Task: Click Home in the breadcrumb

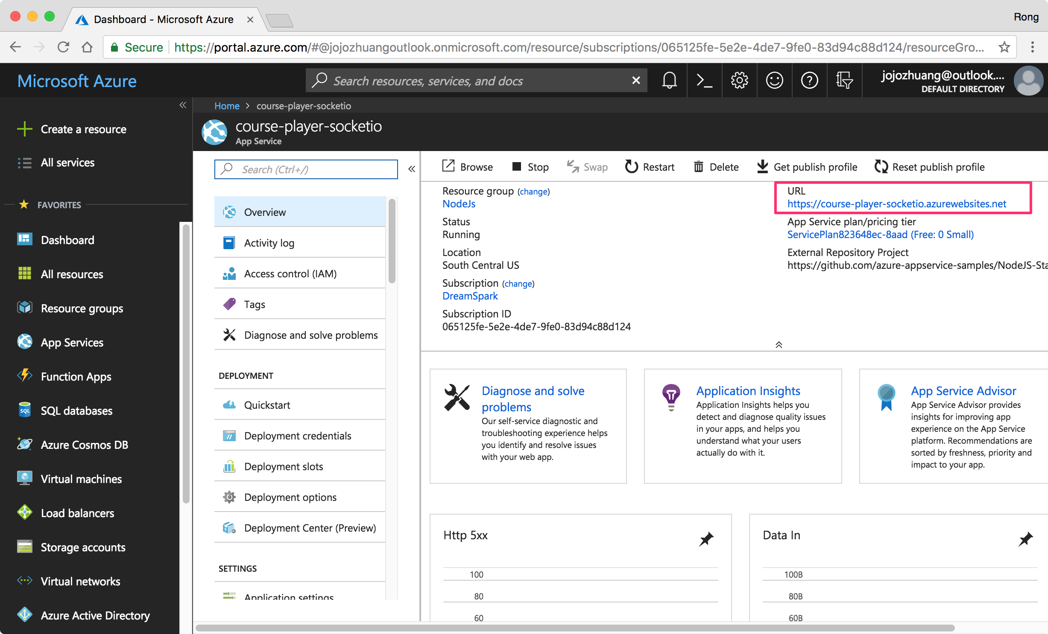Action: 227,106
